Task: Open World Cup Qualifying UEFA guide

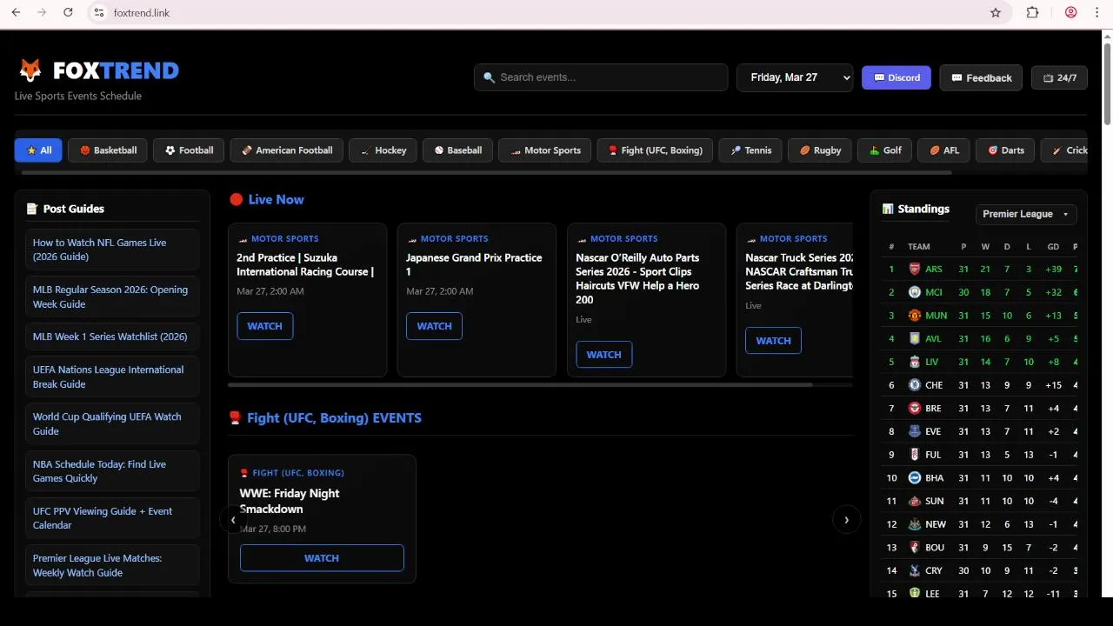Action: pyautogui.click(x=112, y=423)
